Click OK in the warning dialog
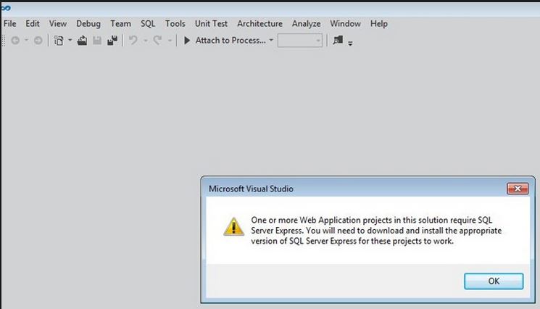Image resolution: width=540 pixels, height=309 pixels. 494,281
